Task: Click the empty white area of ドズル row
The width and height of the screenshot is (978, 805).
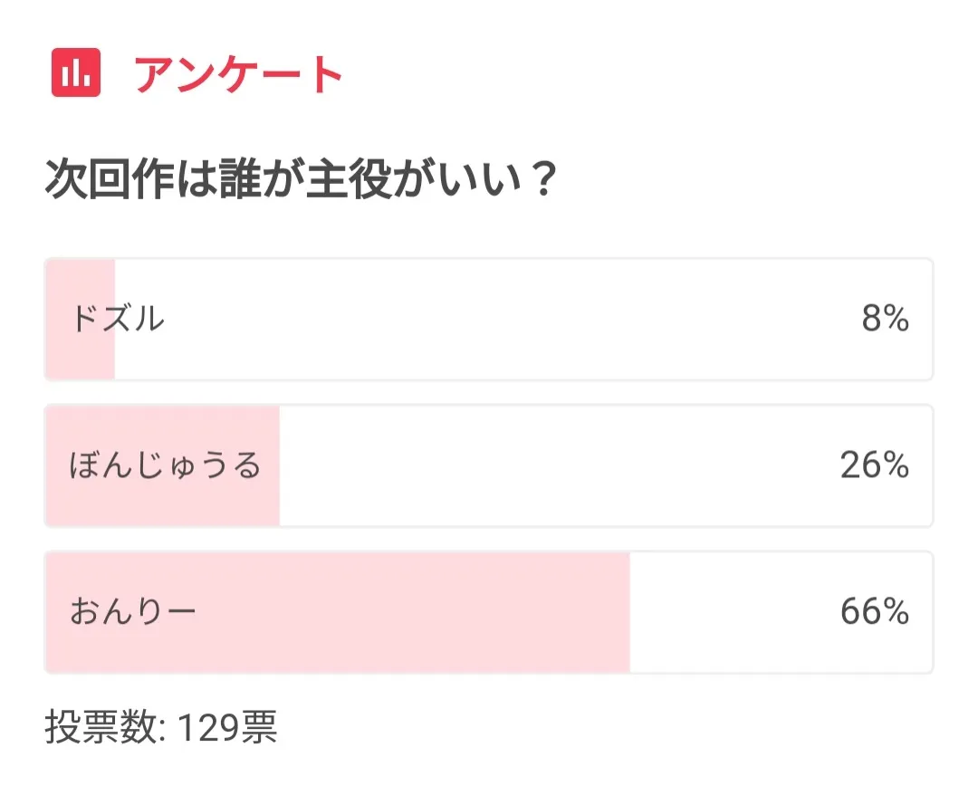Action: pyautogui.click(x=489, y=320)
